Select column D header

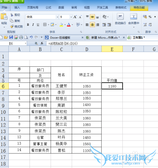pyautogui.click(x=87, y=49)
